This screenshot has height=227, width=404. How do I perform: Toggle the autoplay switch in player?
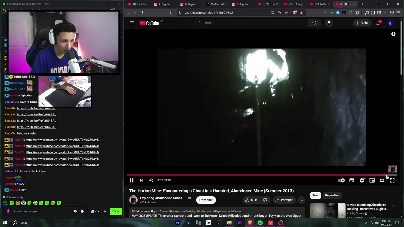(x=341, y=180)
